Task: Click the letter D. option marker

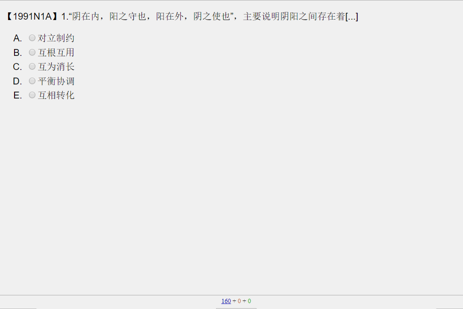Action: [17, 81]
